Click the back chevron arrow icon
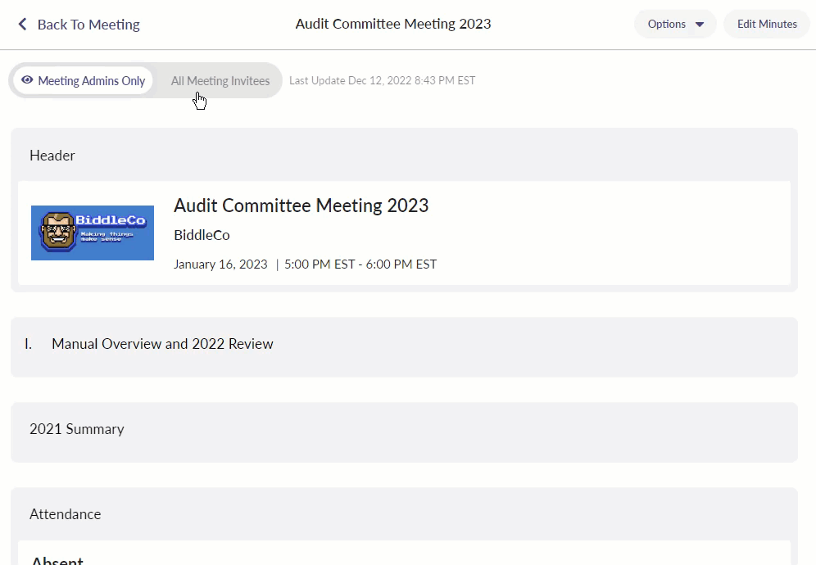This screenshot has height=565, width=816. pos(22,25)
